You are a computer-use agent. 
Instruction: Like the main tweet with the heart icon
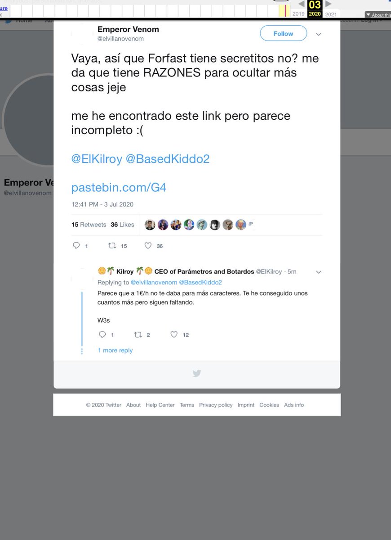point(148,246)
